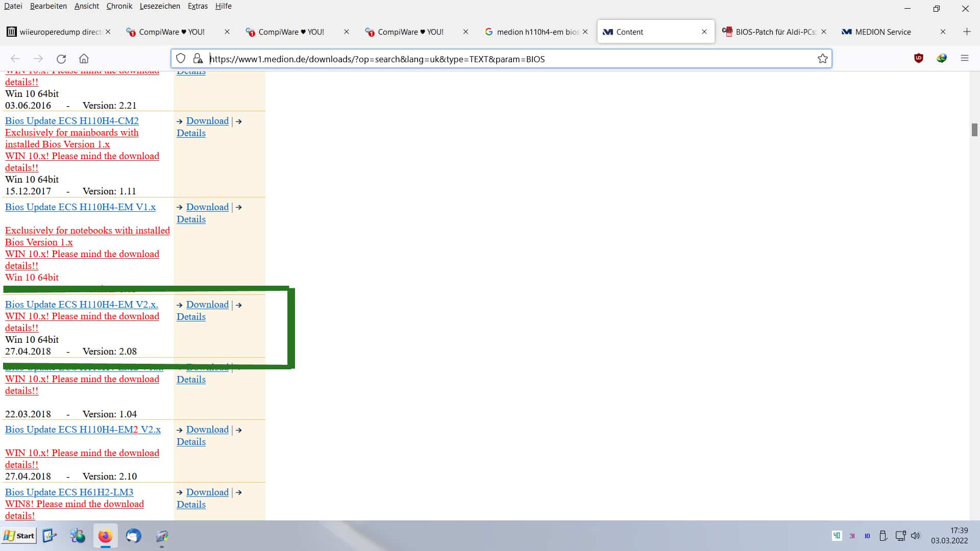Image resolution: width=980 pixels, height=551 pixels.
Task: Click the forward navigation arrow
Action: pyautogui.click(x=38, y=59)
